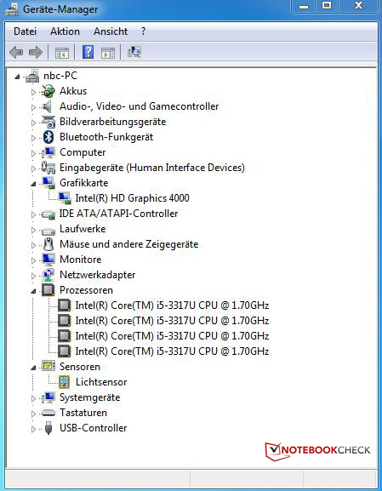Open the Aktion menu
This screenshot has height=491, width=382.
pos(65,31)
